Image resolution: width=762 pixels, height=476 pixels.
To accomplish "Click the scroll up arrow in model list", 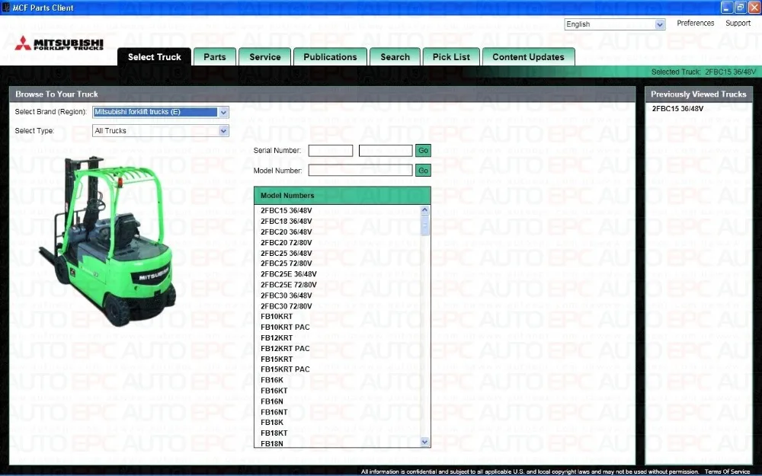I will 424,210.
